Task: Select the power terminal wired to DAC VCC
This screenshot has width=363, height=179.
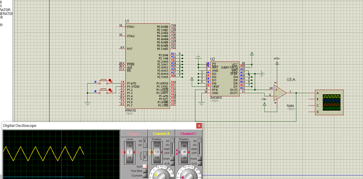Action: pos(251,54)
